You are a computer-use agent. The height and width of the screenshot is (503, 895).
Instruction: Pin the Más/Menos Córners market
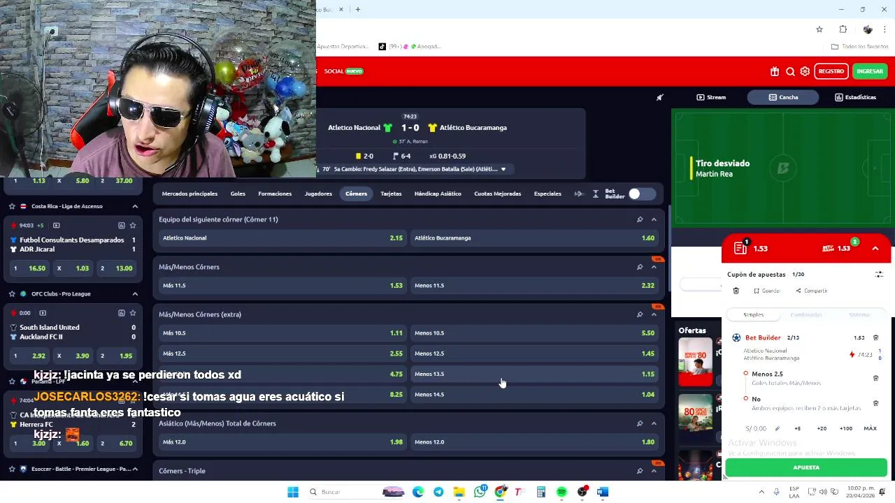pos(639,267)
